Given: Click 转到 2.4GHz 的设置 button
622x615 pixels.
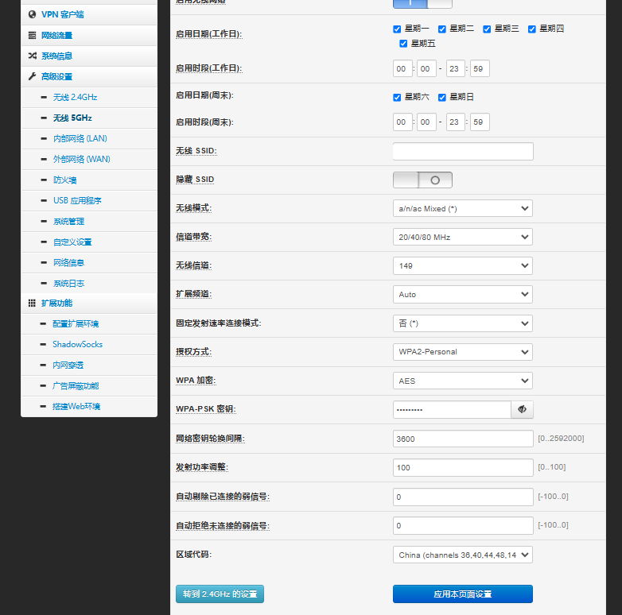Looking at the screenshot, I should tap(220, 594).
